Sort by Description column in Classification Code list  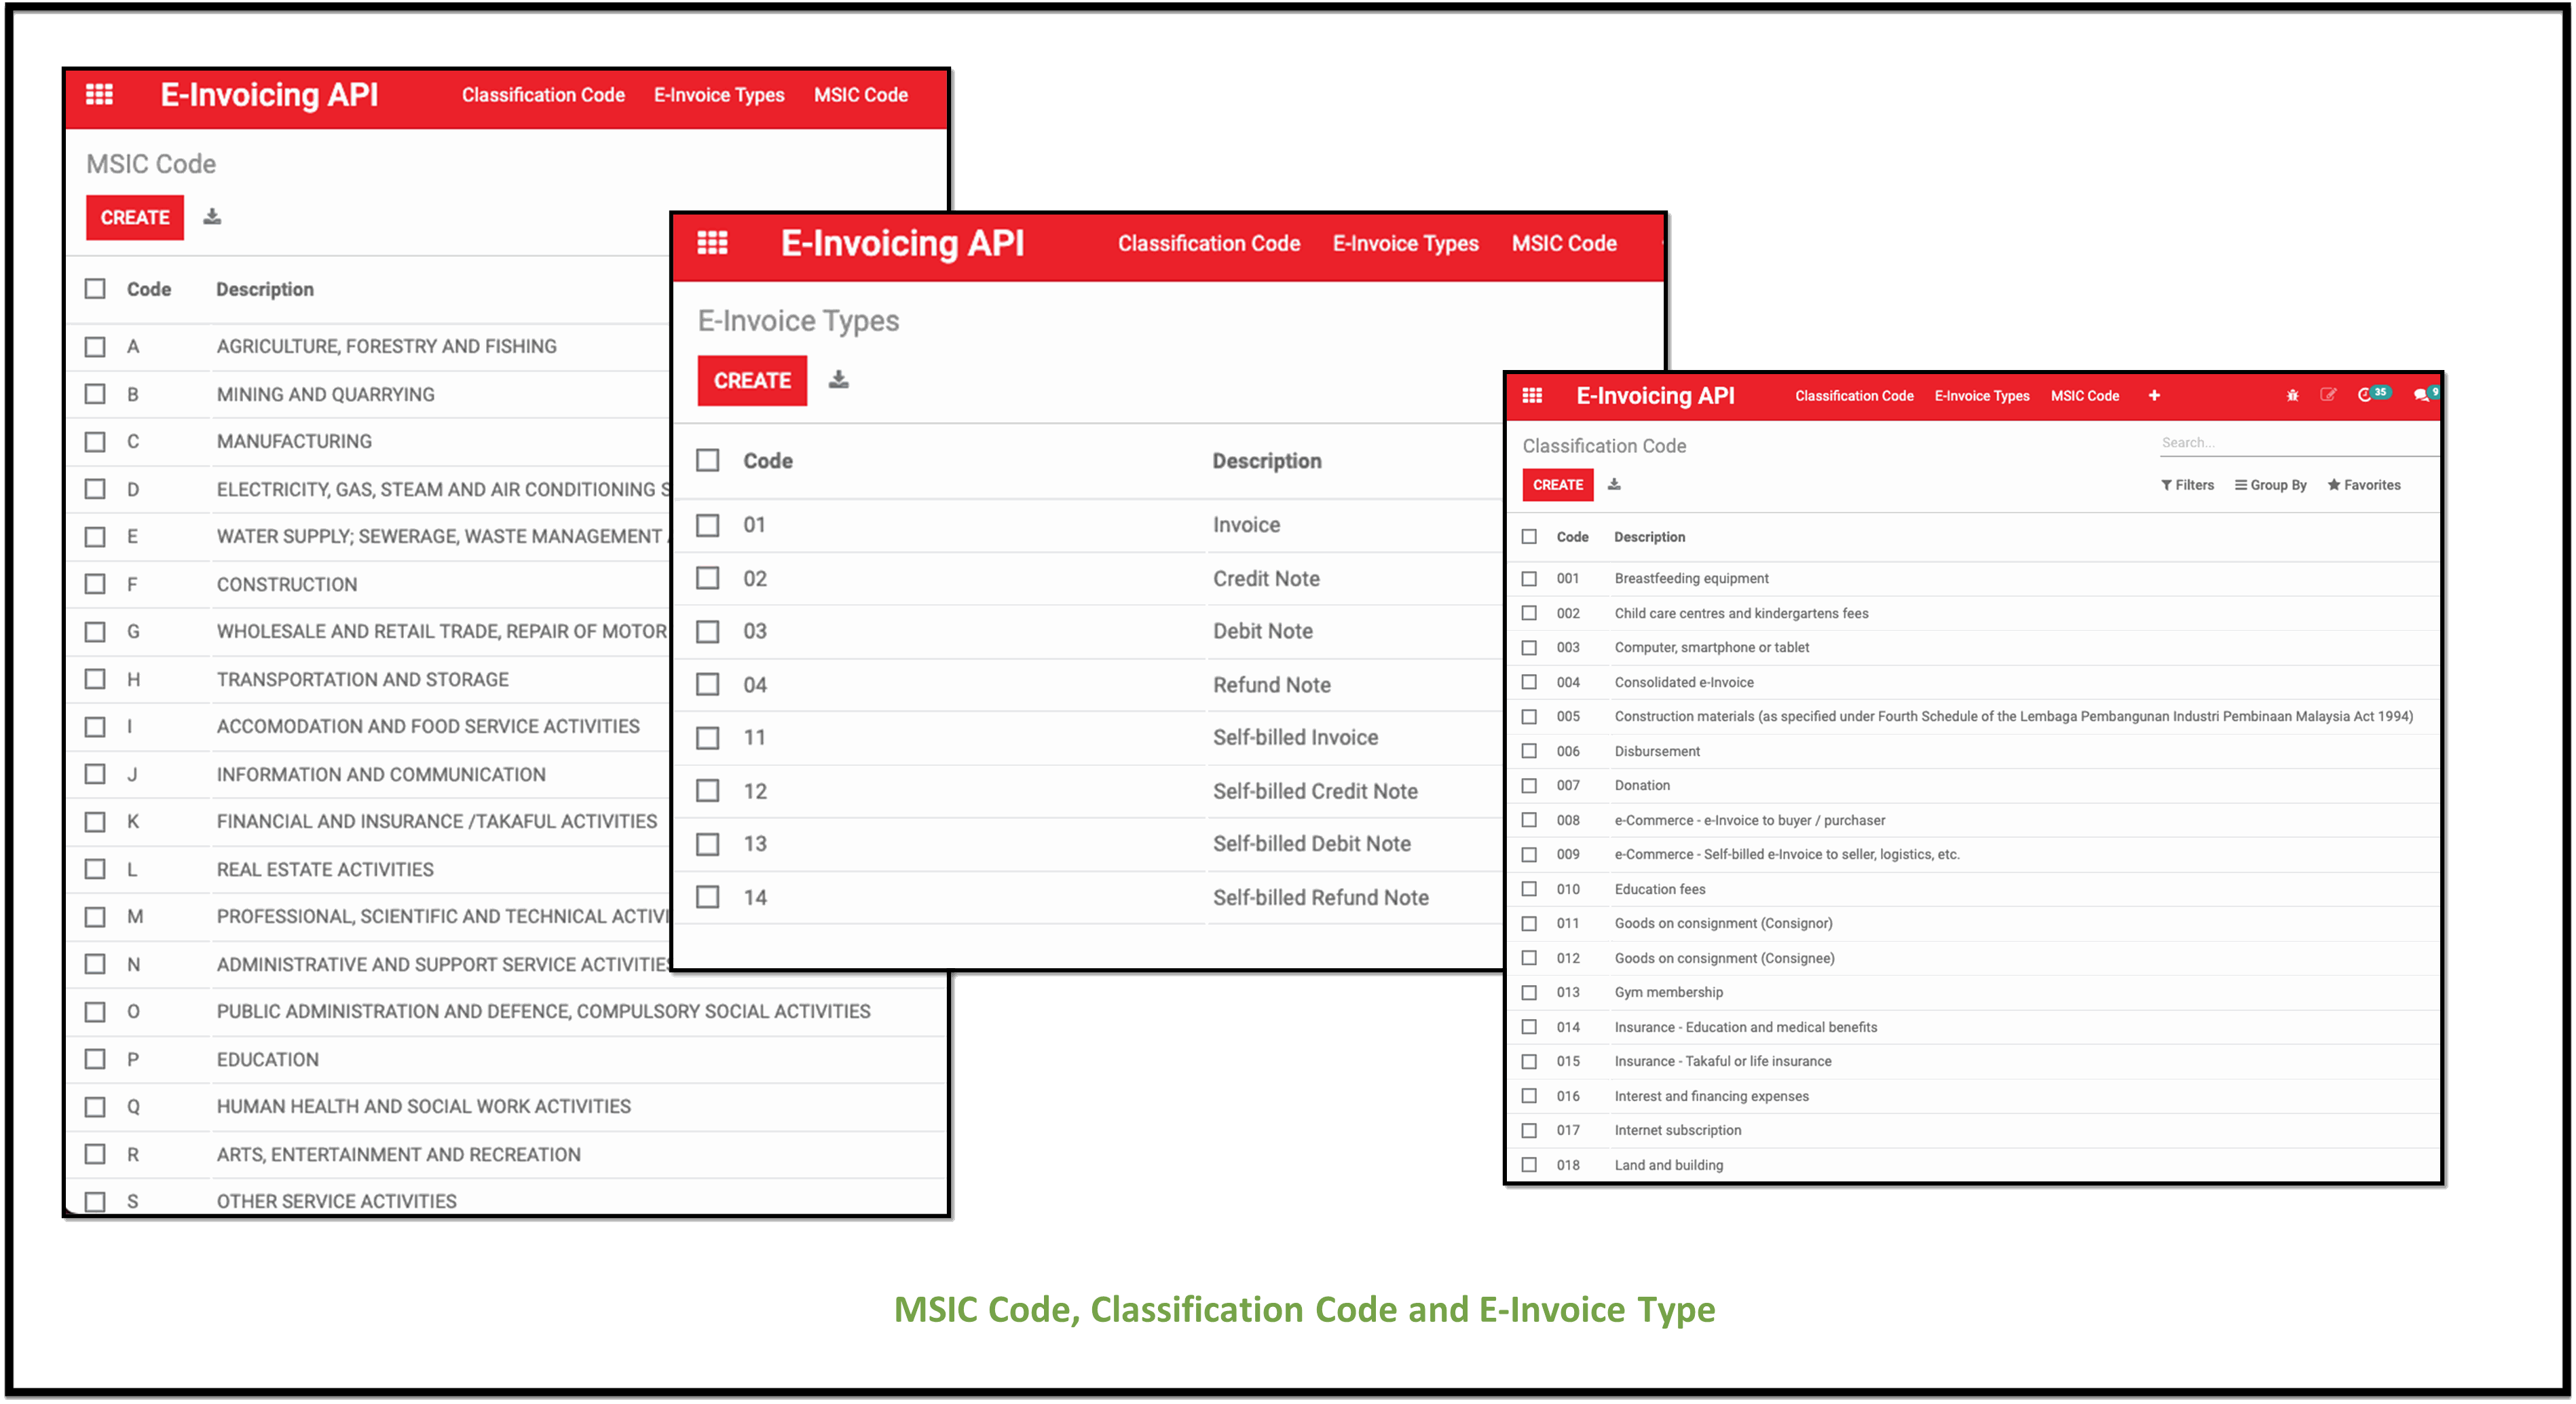(1649, 537)
